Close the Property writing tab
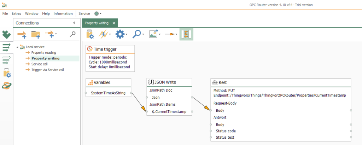The width and height of the screenshot is (362, 145). [113, 23]
